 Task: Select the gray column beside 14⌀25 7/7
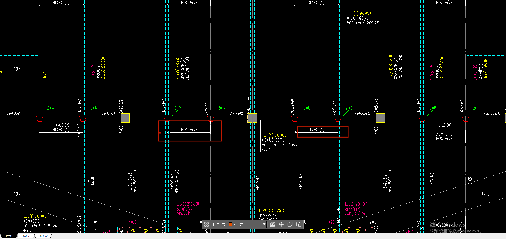coord(125,118)
